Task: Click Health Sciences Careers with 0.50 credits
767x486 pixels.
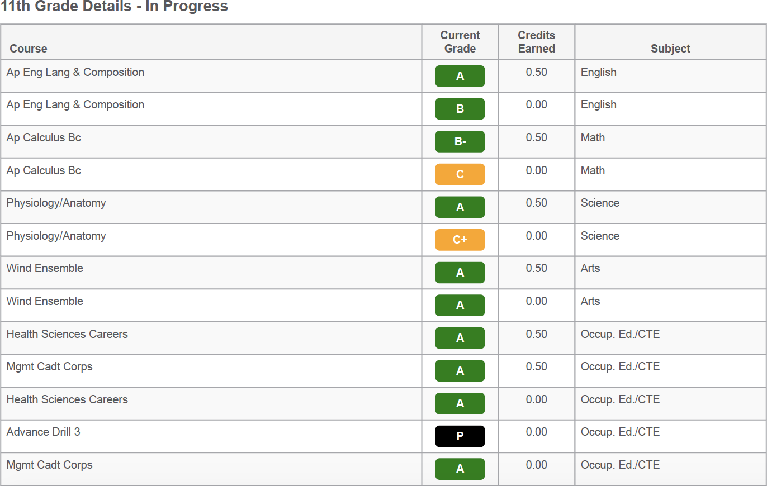Action: pyautogui.click(x=383, y=338)
